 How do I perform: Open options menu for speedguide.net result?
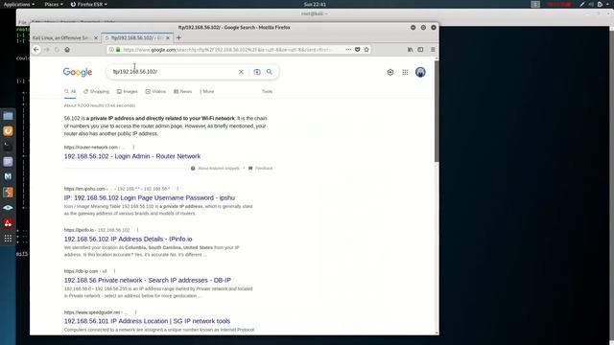tap(136, 312)
